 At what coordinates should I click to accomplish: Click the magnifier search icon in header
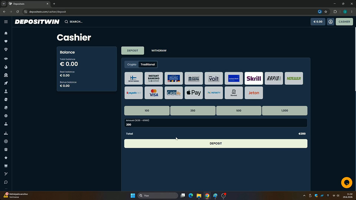pyautogui.click(x=66, y=22)
